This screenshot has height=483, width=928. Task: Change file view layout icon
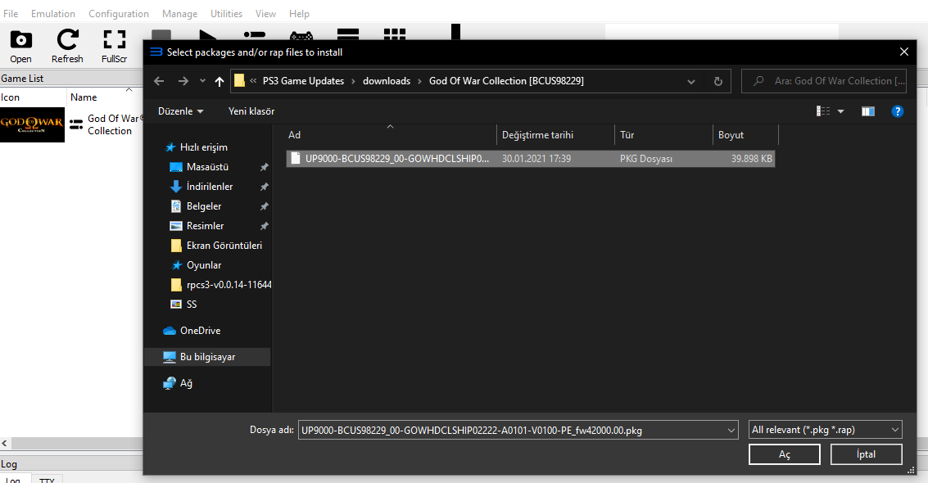(x=823, y=111)
